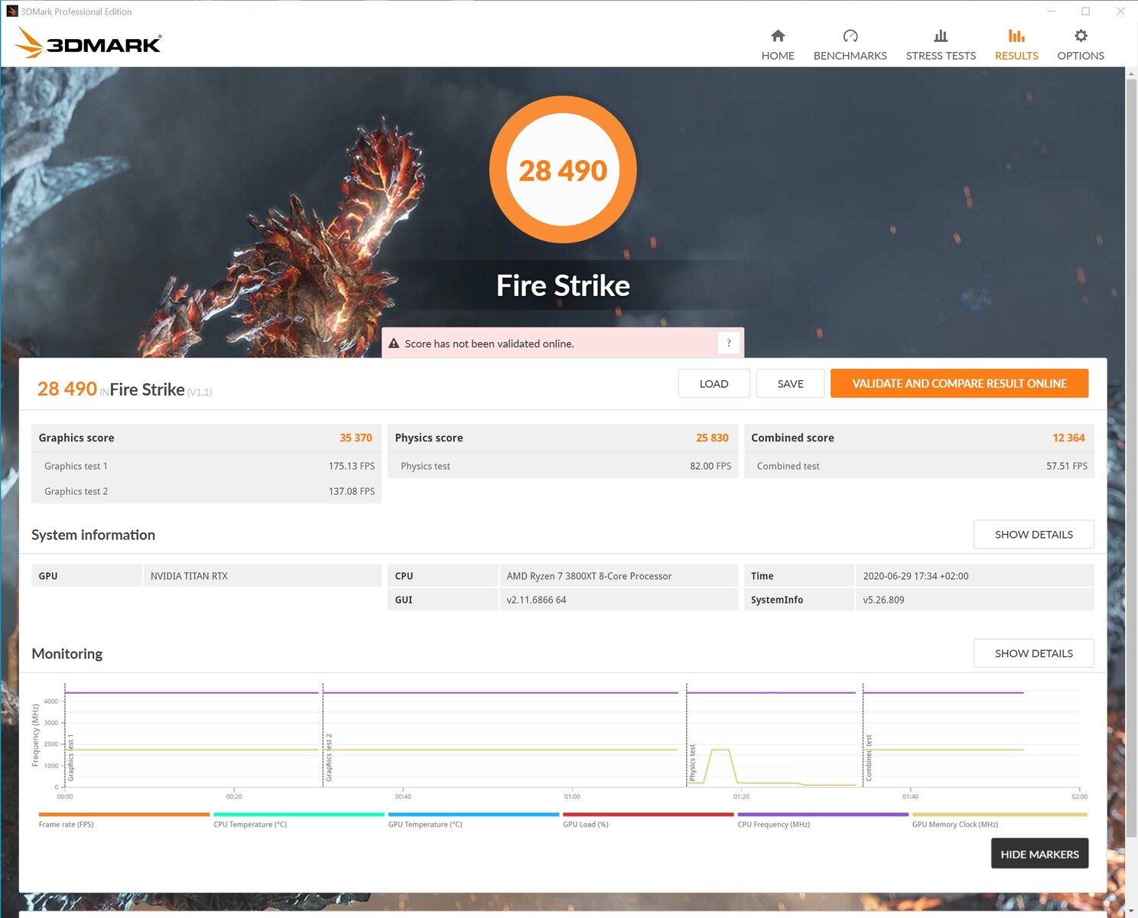The width and height of the screenshot is (1138, 918).
Task: Switch to STRESS TESTS tab label
Action: pos(941,56)
